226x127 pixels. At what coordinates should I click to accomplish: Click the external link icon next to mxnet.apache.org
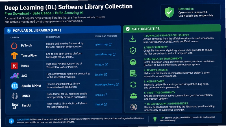[117, 84]
